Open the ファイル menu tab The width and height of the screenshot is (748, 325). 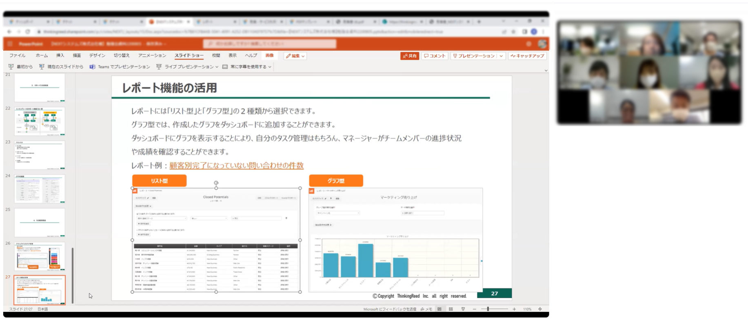coord(18,55)
